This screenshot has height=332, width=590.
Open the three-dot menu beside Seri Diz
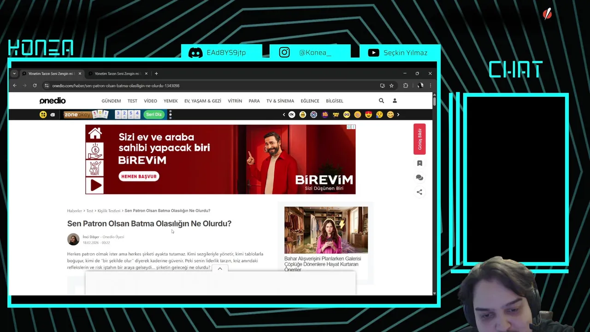click(170, 114)
